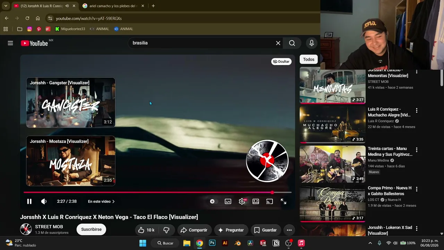Close the 'ariel camacho' Google tab
Image resolution: width=444 pixels, height=250 pixels.
(143, 6)
